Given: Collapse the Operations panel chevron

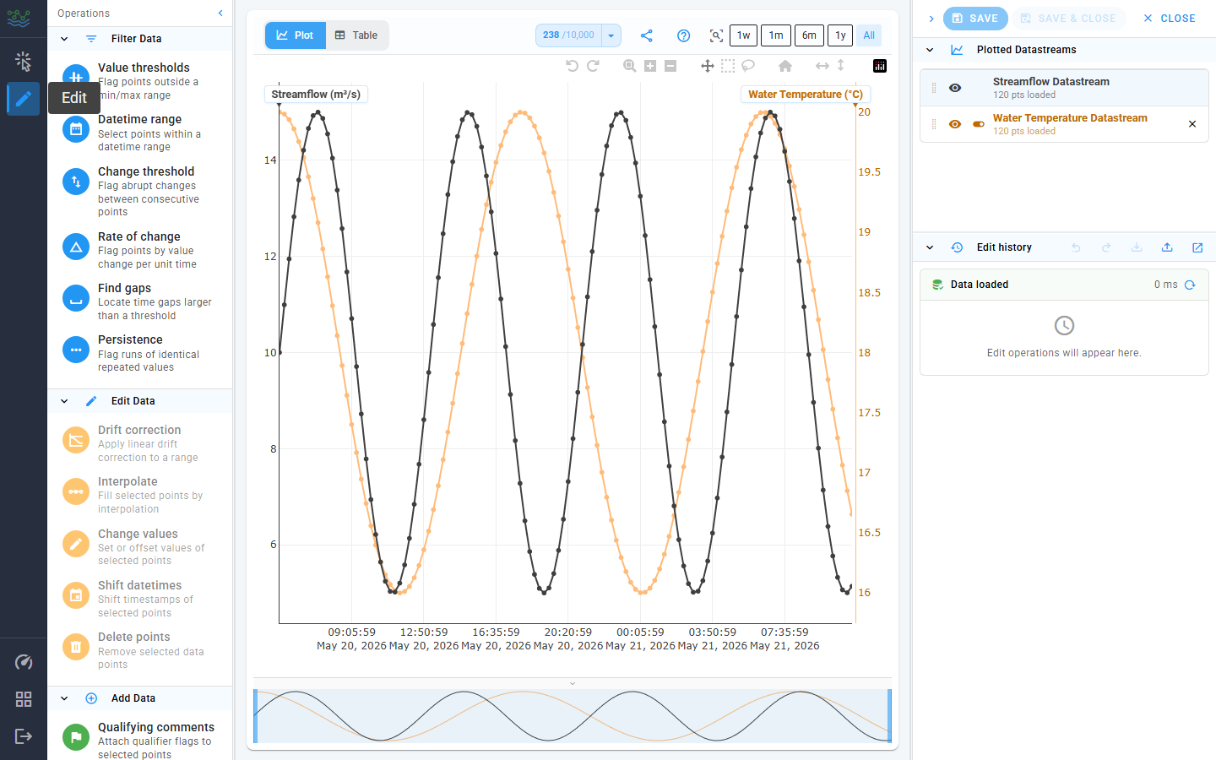Looking at the screenshot, I should click(220, 14).
